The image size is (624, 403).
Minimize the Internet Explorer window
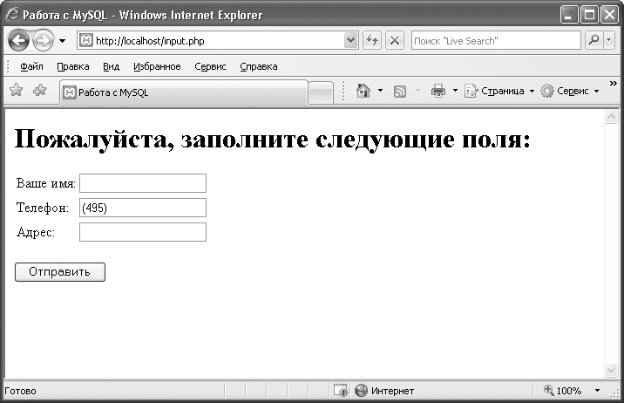point(569,15)
